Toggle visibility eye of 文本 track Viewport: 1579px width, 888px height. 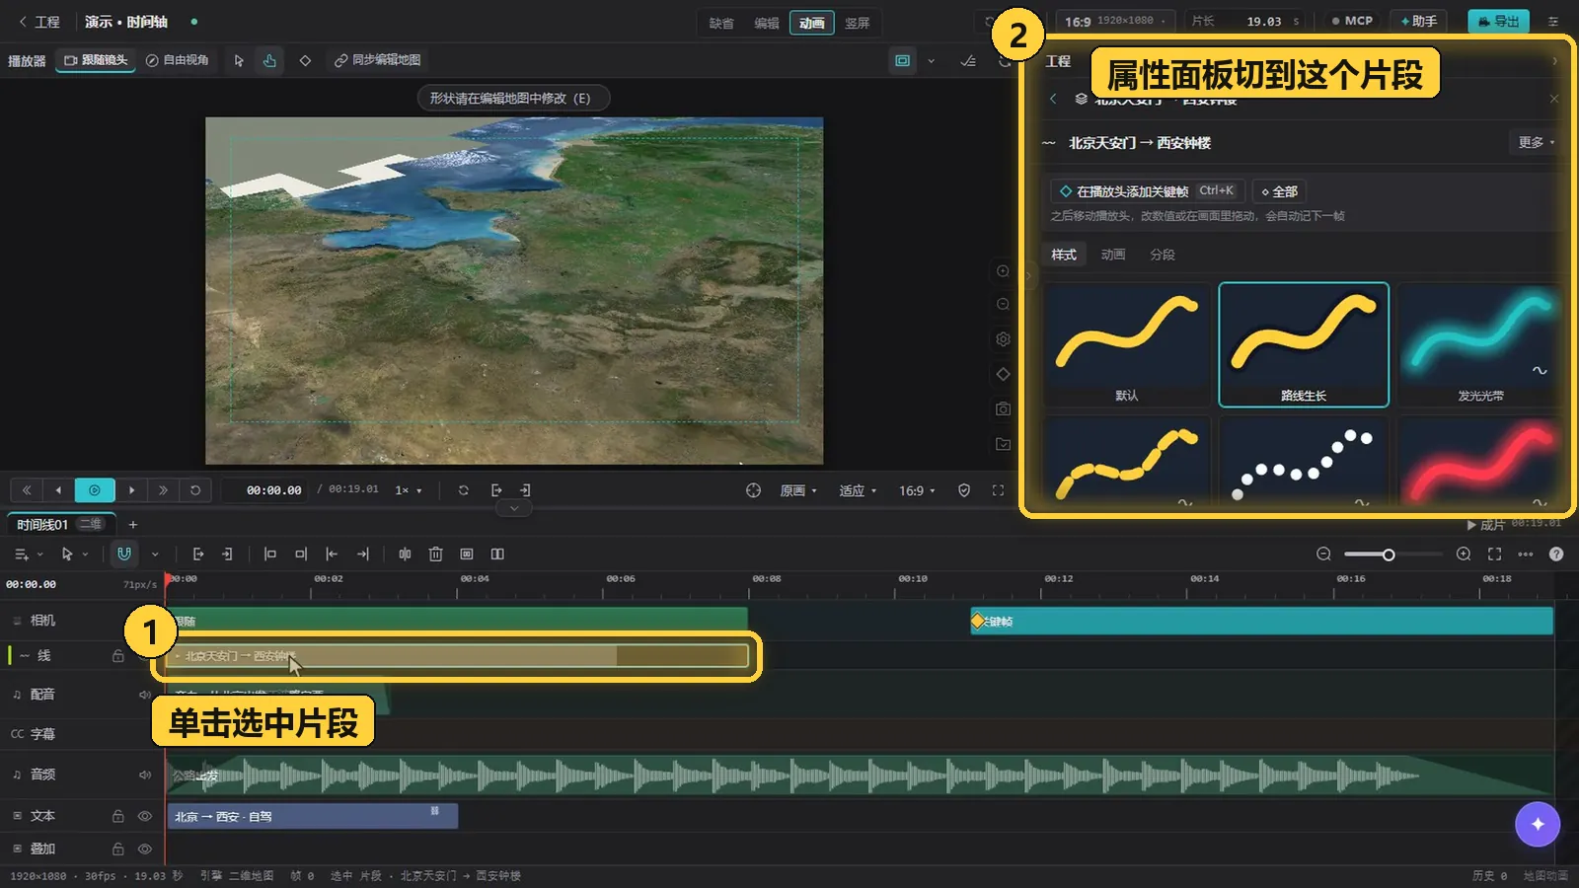click(x=145, y=816)
